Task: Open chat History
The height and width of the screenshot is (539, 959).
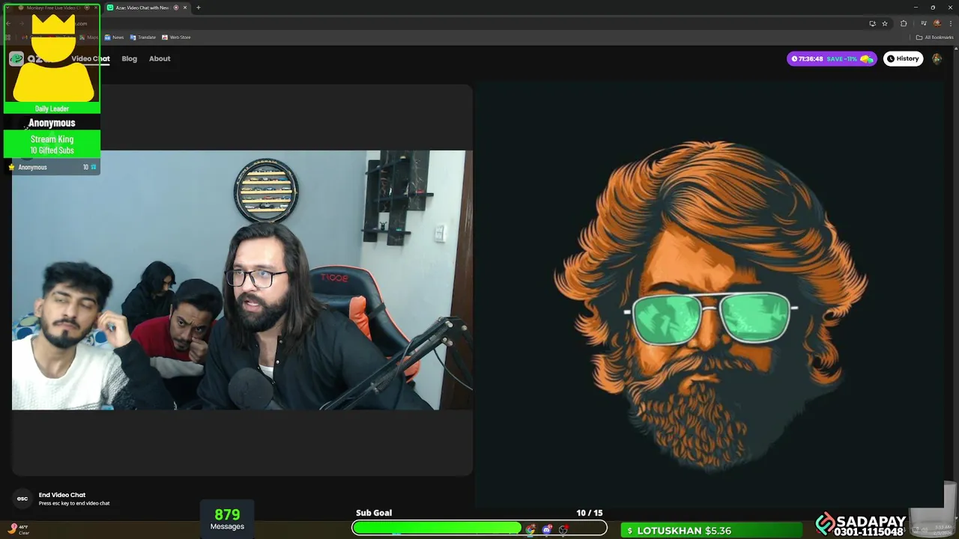Action: click(903, 58)
